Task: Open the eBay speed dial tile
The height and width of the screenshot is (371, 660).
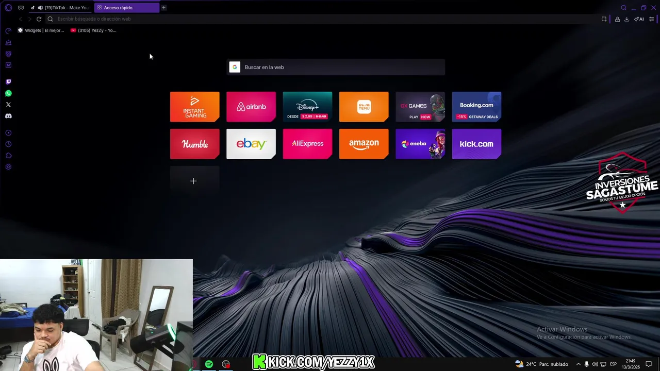Action: (251, 144)
